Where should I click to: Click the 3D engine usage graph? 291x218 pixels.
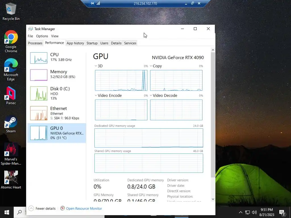click(x=121, y=80)
